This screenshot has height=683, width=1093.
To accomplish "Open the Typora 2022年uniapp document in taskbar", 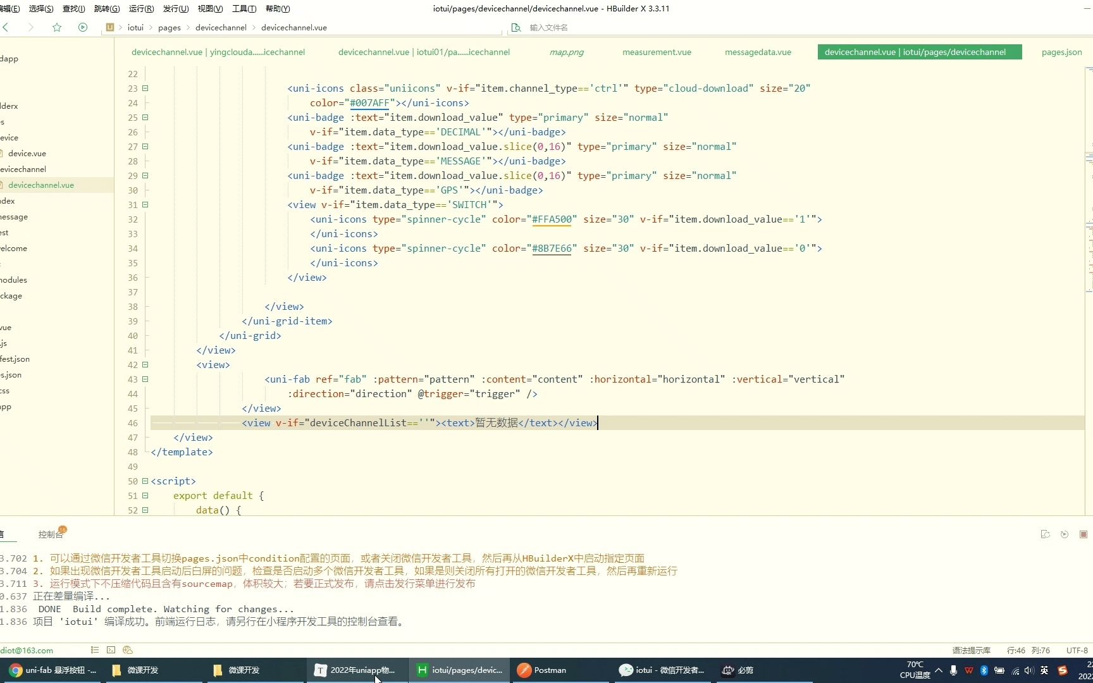I will 356,670.
